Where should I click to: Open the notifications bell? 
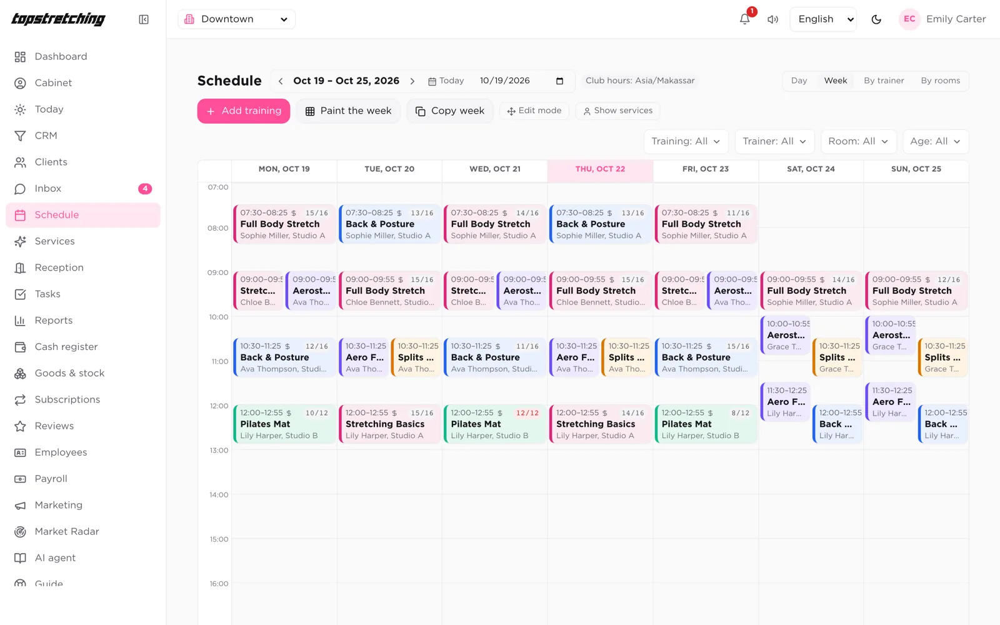tap(744, 19)
